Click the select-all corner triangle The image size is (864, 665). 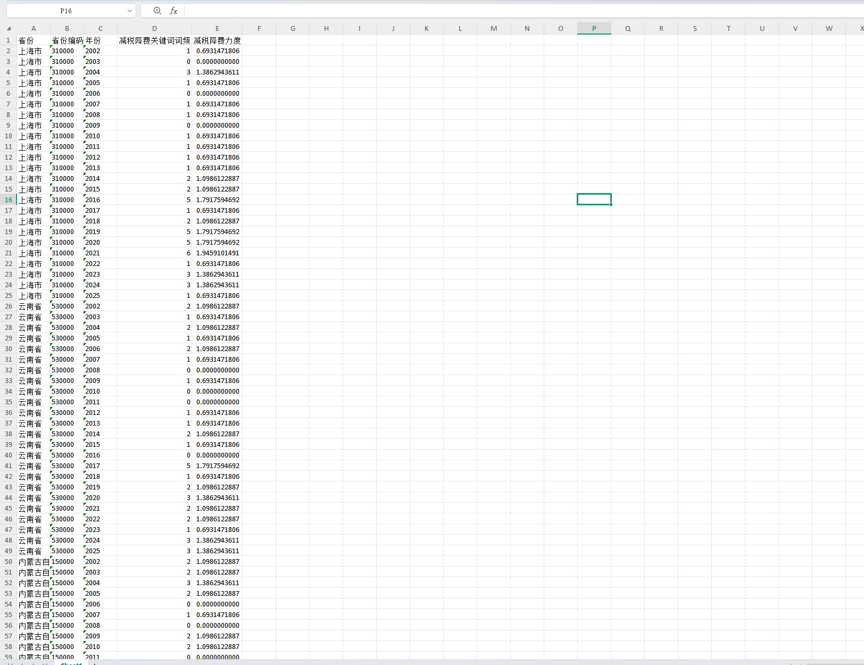click(9, 29)
